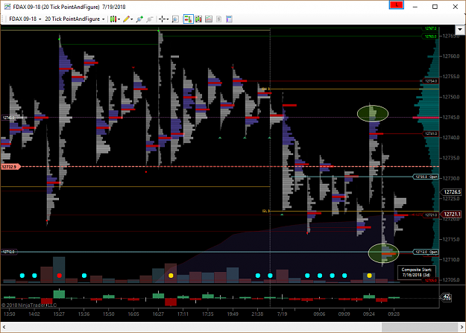466x333 pixels.
Task: Select the crosshair cursor tool
Action: 162,19
